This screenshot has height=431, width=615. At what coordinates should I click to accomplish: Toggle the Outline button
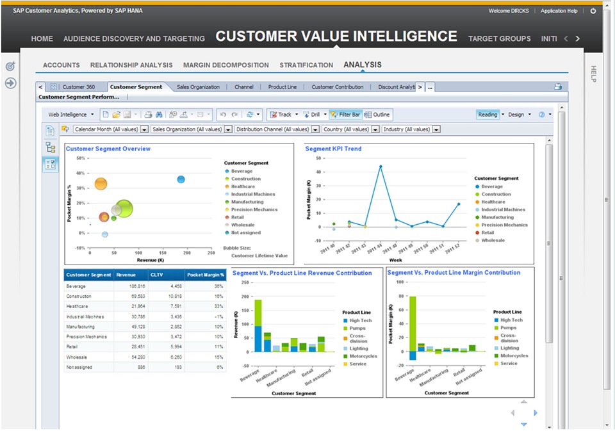[377, 115]
